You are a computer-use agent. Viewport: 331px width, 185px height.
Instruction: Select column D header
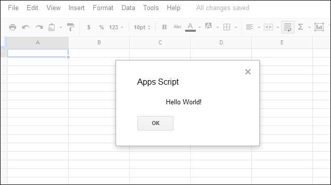[221, 43]
